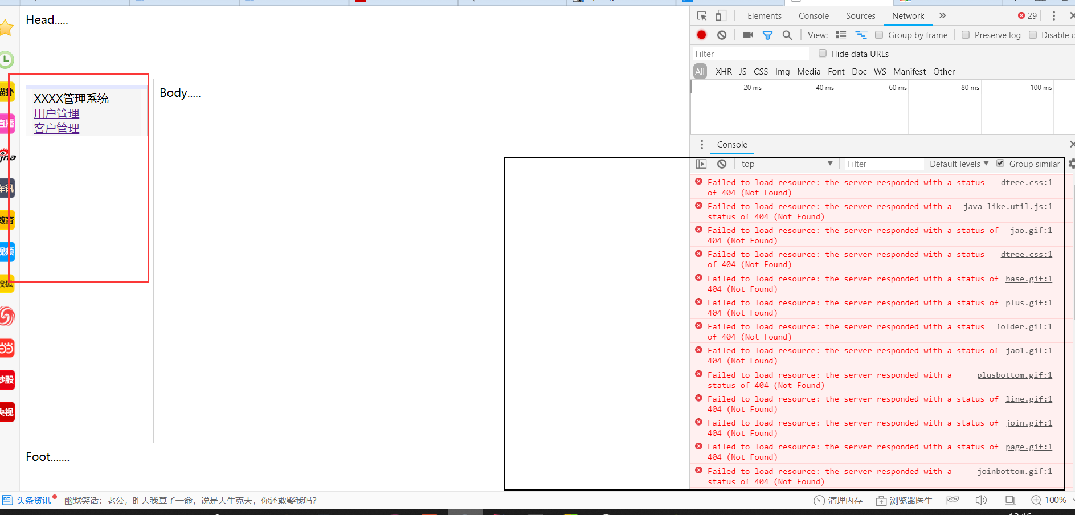Image resolution: width=1075 pixels, height=515 pixels.
Task: Click the network timeline overview area
Action: click(x=882, y=107)
